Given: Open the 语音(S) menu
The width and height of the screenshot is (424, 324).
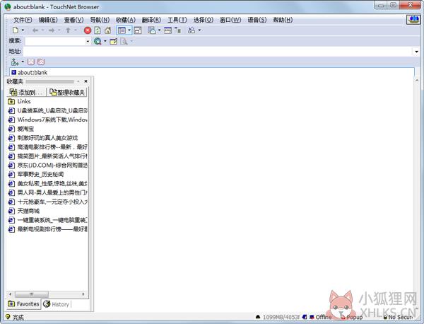Looking at the screenshot, I should [257, 20].
